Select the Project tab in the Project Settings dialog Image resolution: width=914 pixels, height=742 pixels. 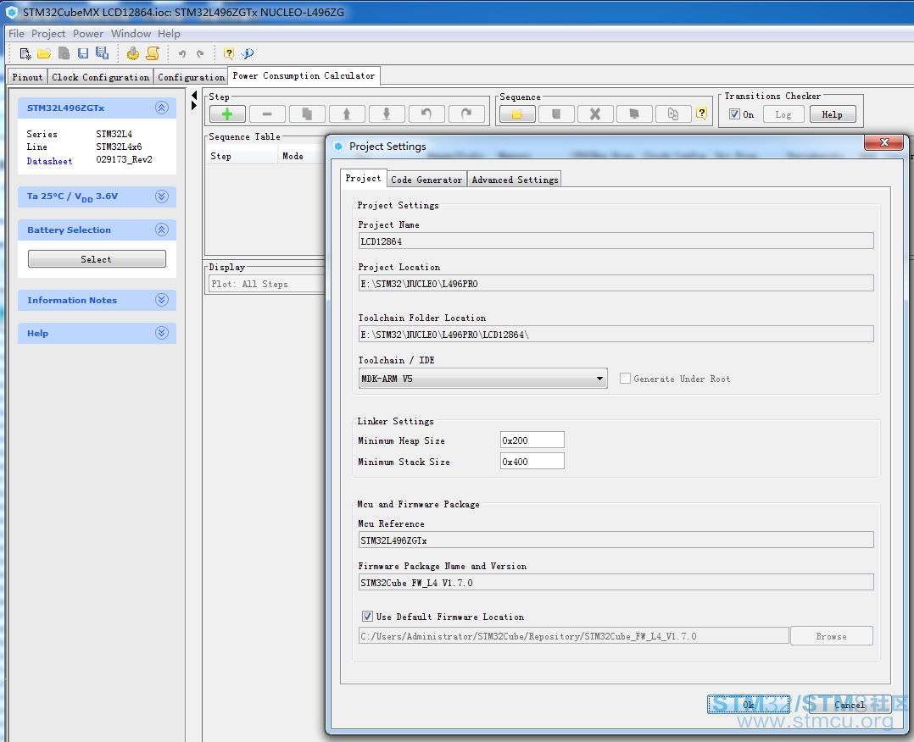click(x=363, y=178)
